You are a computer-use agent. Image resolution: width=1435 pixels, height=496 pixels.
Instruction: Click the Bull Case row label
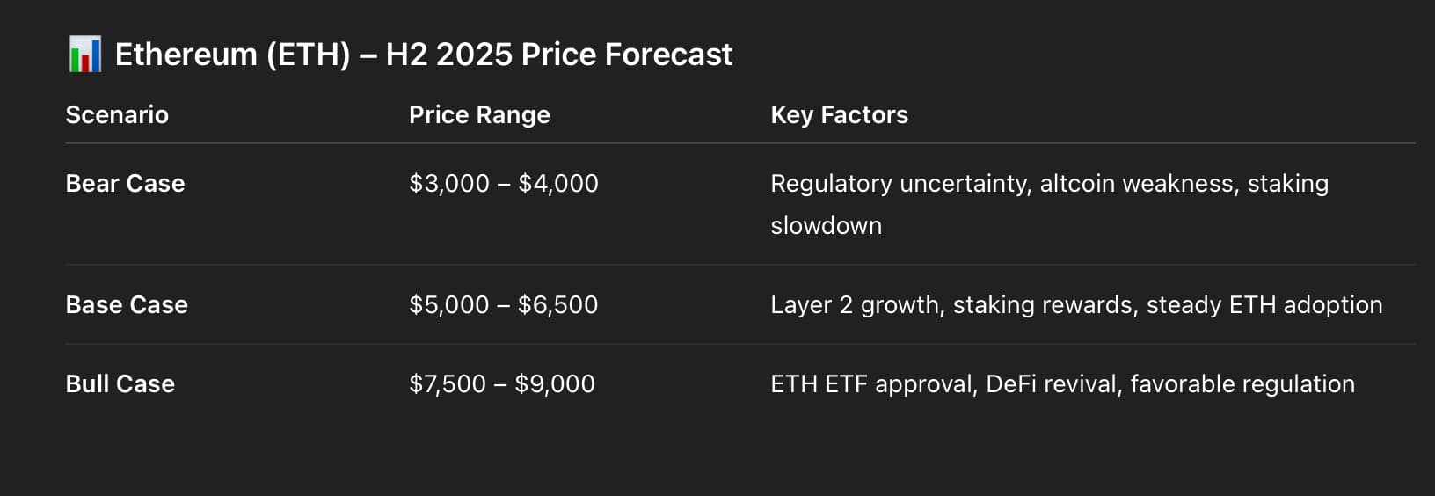coord(120,384)
